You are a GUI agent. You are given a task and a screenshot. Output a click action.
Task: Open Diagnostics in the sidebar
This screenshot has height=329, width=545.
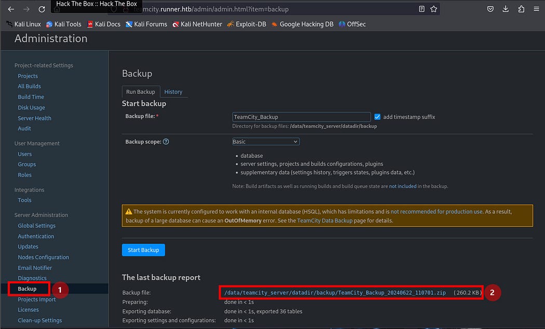coord(32,278)
